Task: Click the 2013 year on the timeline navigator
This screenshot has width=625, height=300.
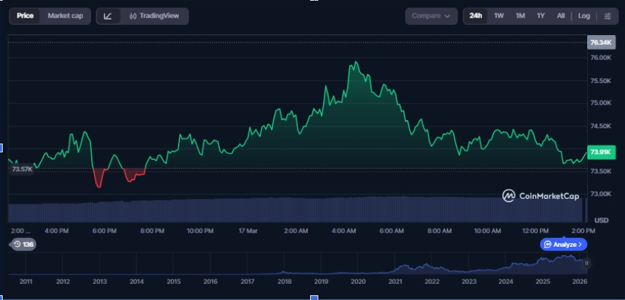Action: pos(100,282)
